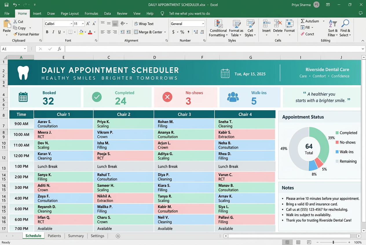The width and height of the screenshot is (366, 245).
Task: Open the File menu tab
Action: pyautogui.click(x=7, y=13)
